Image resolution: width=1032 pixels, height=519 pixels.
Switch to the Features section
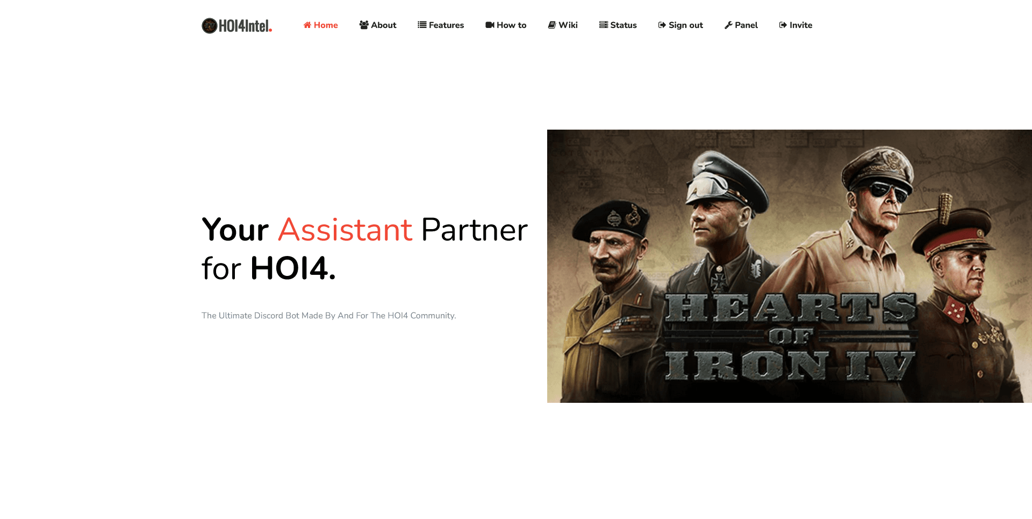tap(446, 25)
